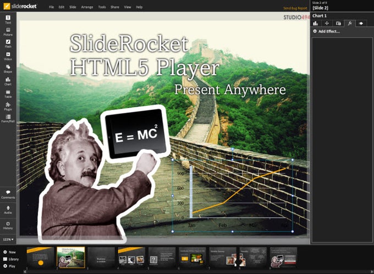Click the SlideRocket logo
The height and width of the screenshot is (274, 374).
pos(20,6)
